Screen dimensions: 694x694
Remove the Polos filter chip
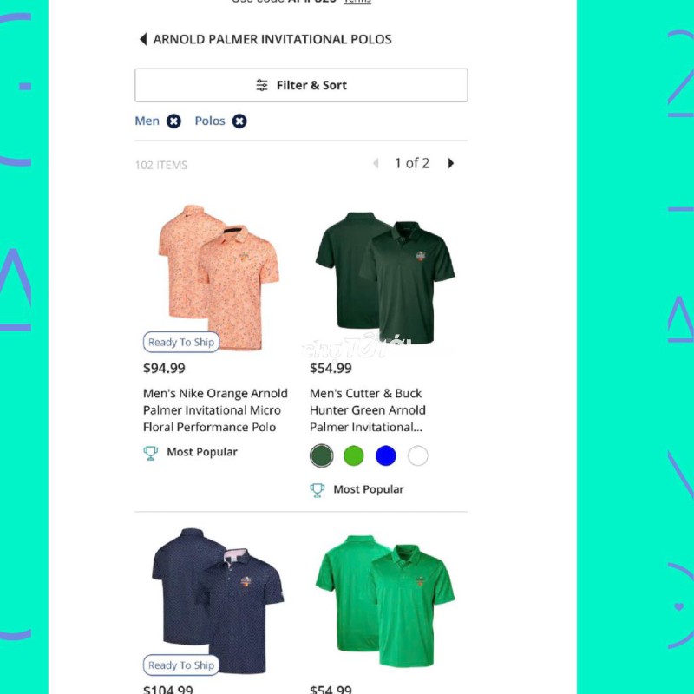click(239, 121)
